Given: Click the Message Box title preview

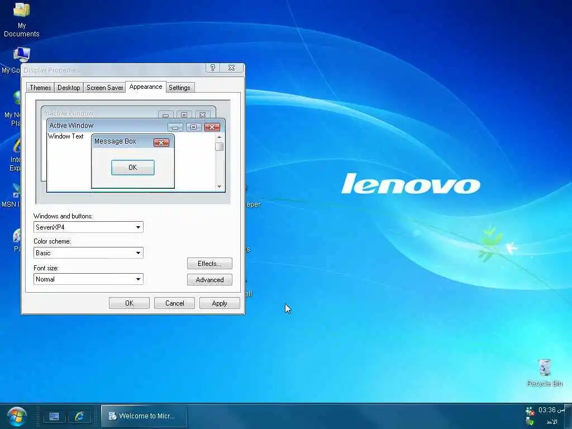Looking at the screenshot, I should click(115, 141).
